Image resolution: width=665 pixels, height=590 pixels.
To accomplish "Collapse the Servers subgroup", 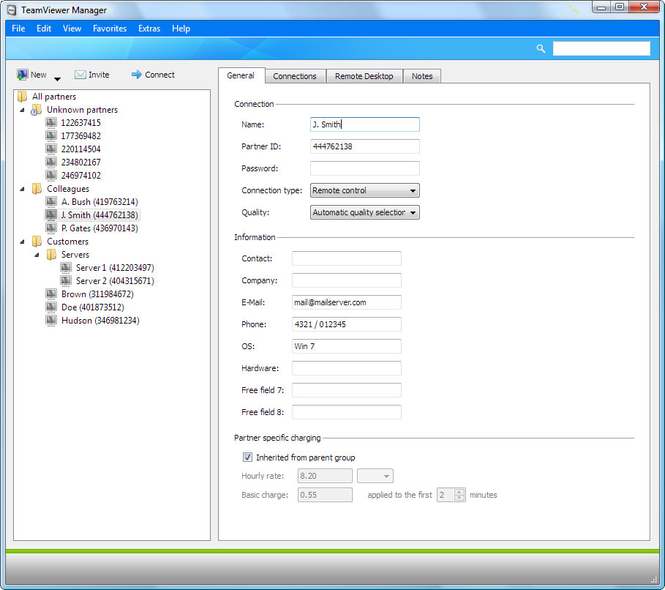I will [37, 255].
